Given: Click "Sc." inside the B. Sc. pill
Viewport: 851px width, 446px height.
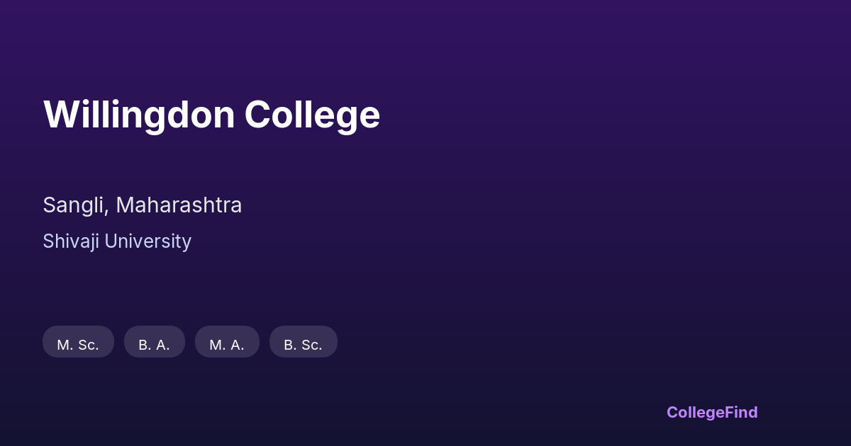Looking at the screenshot, I should tap(312, 345).
